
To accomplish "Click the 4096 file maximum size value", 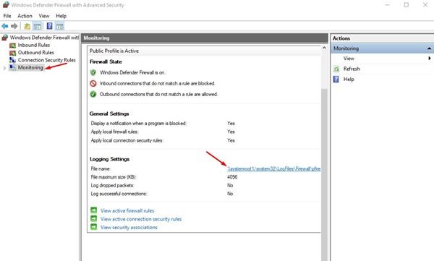I will tap(232, 177).
